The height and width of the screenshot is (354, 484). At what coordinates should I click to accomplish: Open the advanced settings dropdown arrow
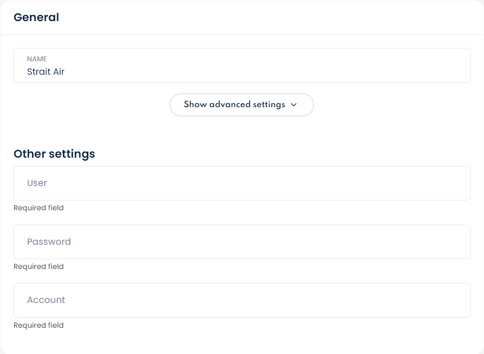294,105
